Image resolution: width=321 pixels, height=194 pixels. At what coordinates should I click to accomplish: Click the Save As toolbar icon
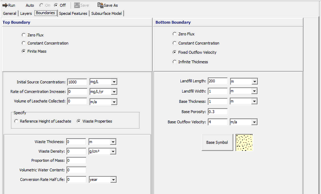coord(100,5)
